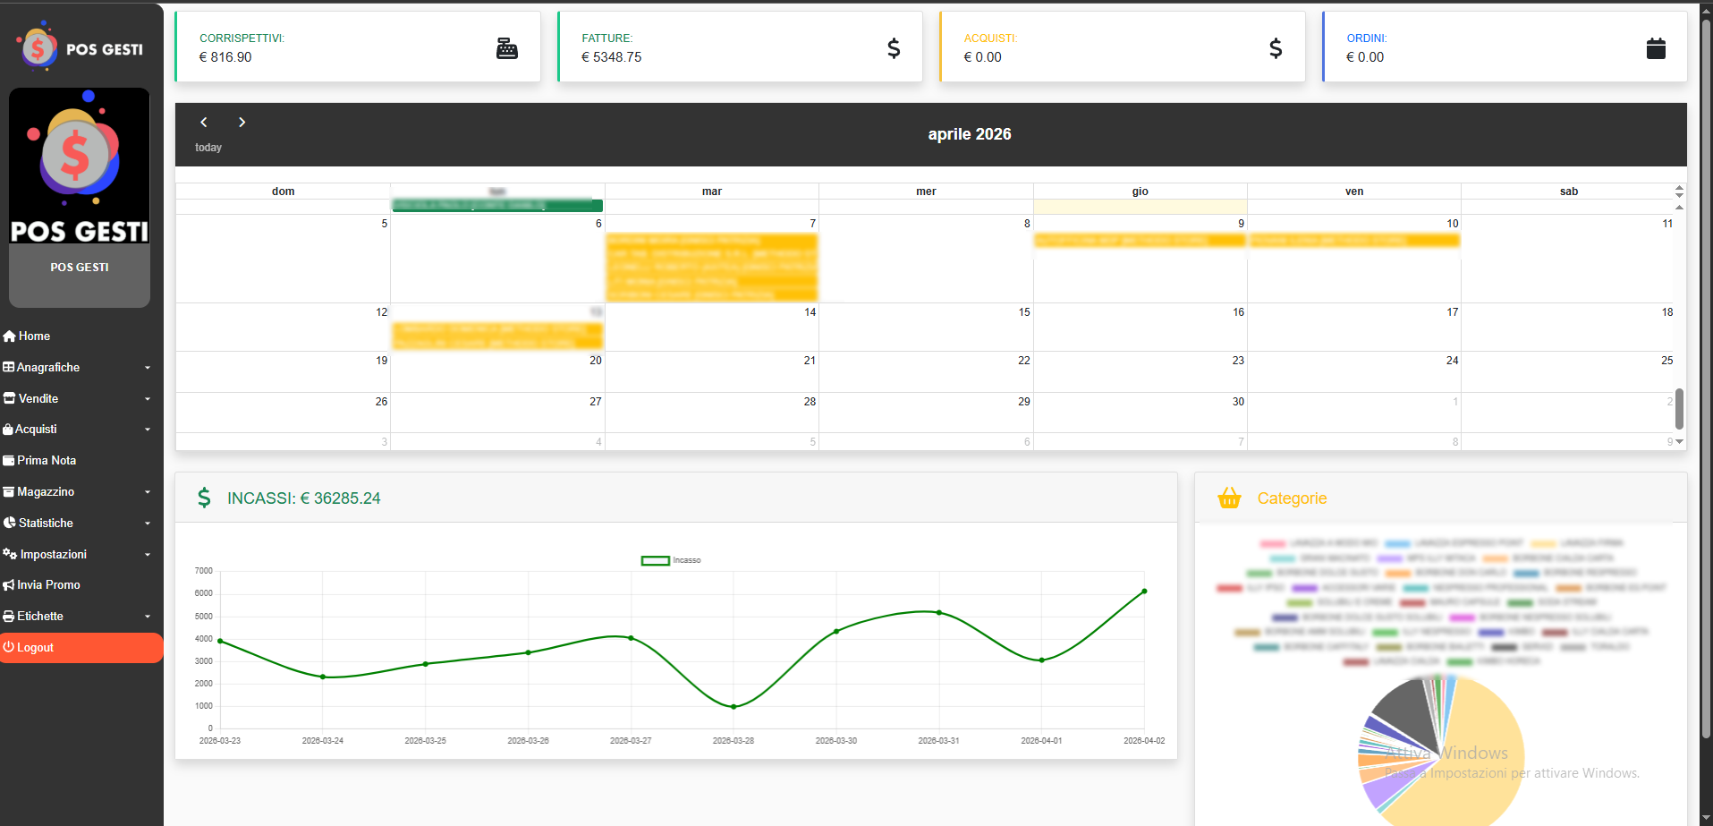Viewport: 1713px width, 826px height.
Task: Expand the Magazzino dropdown arrow
Action: [148, 492]
